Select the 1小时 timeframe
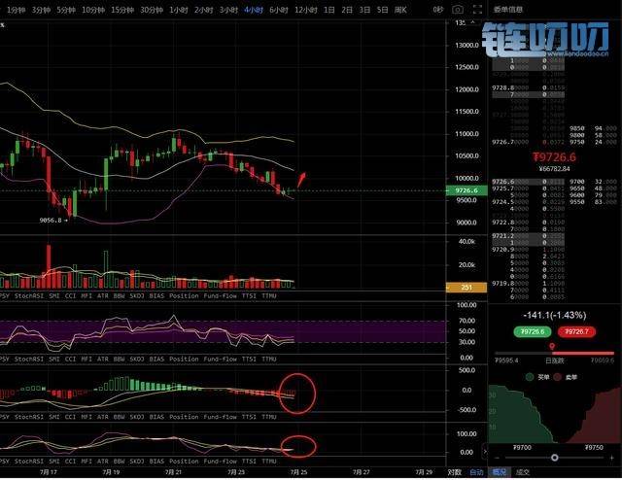 tap(179, 10)
